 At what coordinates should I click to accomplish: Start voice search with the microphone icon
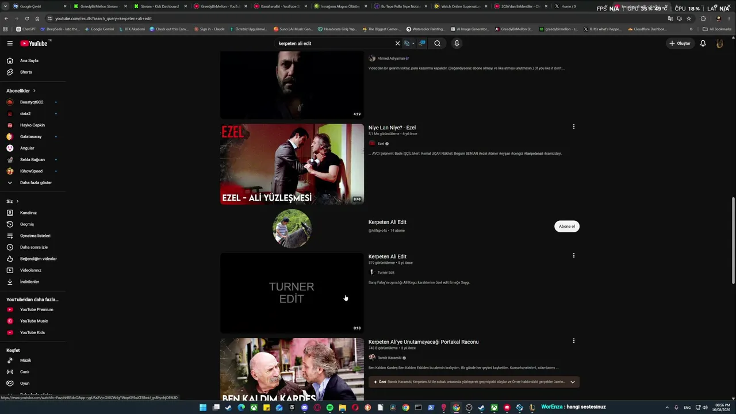point(457,43)
